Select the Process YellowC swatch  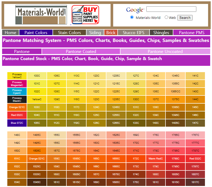(17, 76)
